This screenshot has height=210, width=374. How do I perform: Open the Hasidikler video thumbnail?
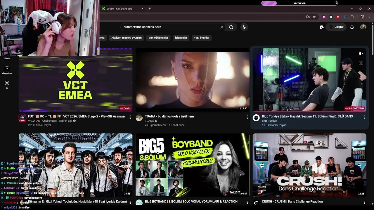tap(75, 165)
